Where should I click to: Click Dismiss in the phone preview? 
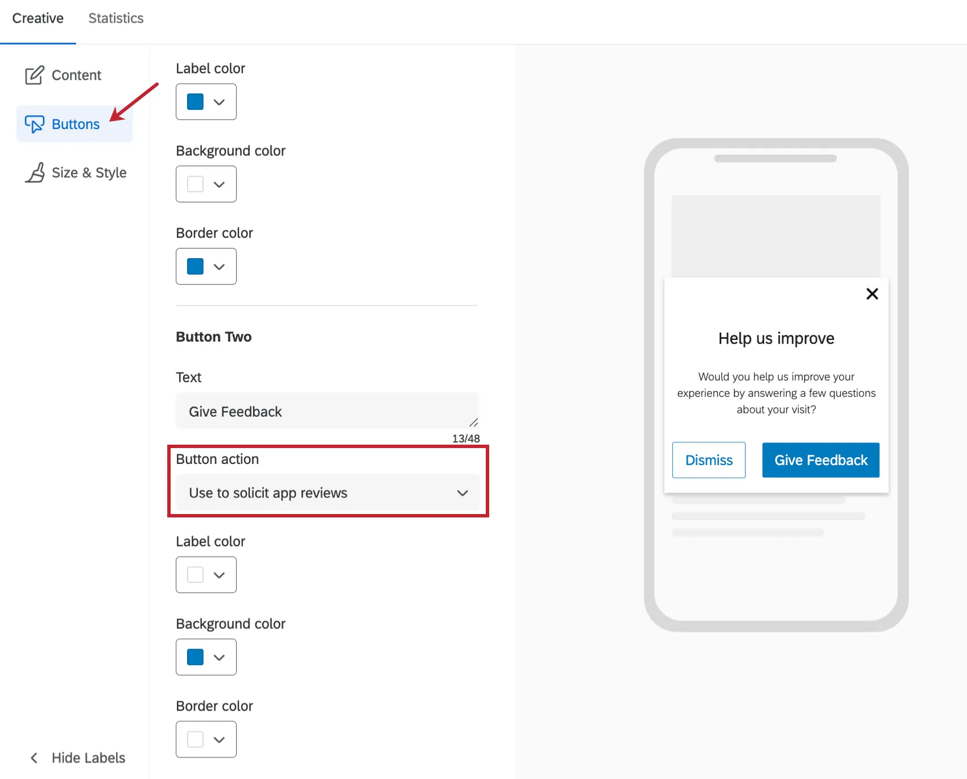tap(708, 460)
